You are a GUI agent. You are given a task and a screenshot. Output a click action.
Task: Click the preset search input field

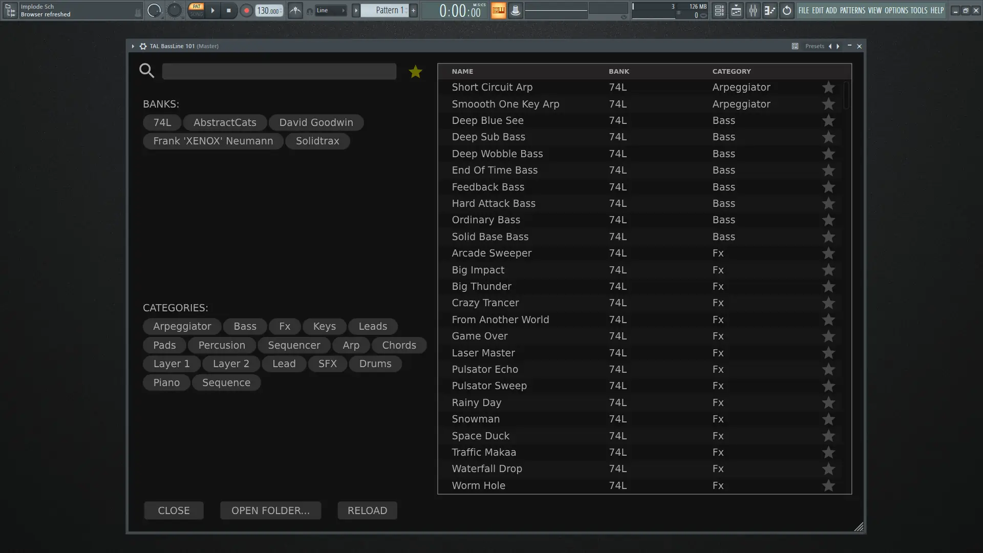pyautogui.click(x=279, y=71)
